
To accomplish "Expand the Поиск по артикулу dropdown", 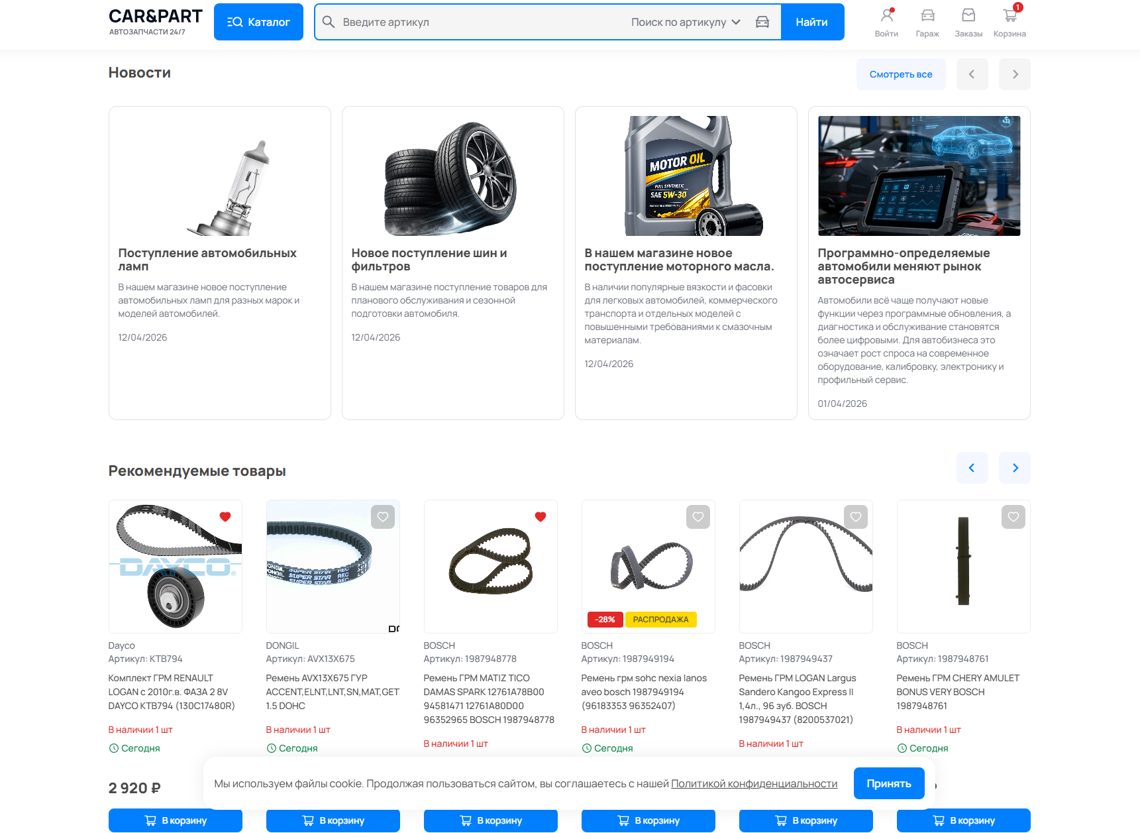I will pos(685,22).
